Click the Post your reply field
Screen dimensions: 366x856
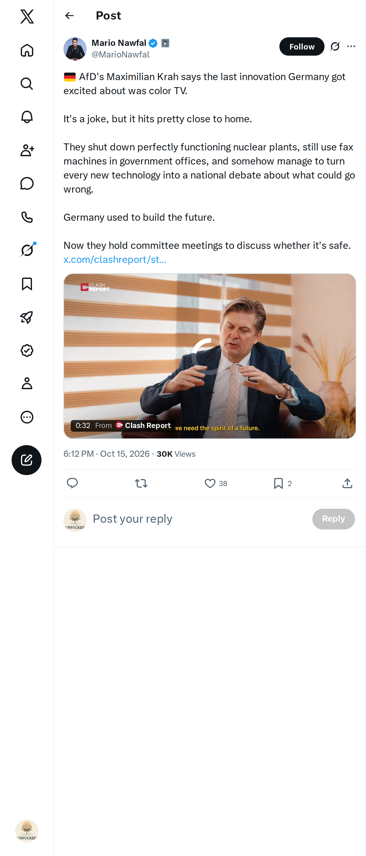click(199, 519)
